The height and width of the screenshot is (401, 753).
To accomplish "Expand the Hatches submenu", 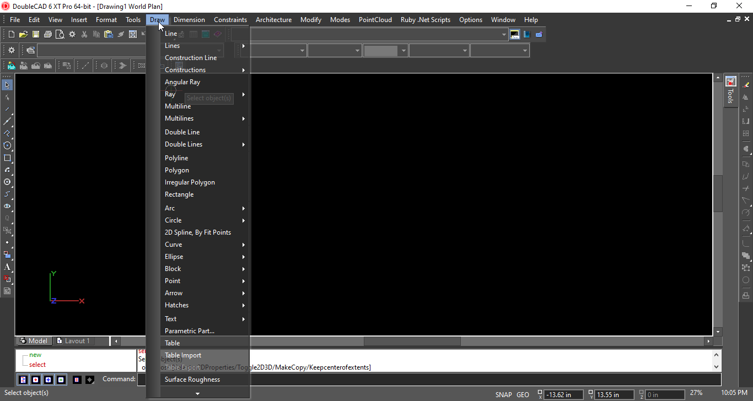I will (205, 305).
